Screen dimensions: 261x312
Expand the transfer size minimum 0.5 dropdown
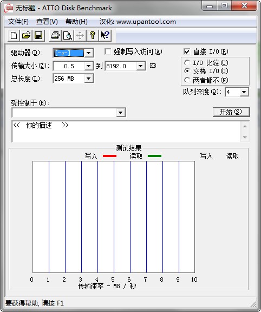[x=88, y=66]
